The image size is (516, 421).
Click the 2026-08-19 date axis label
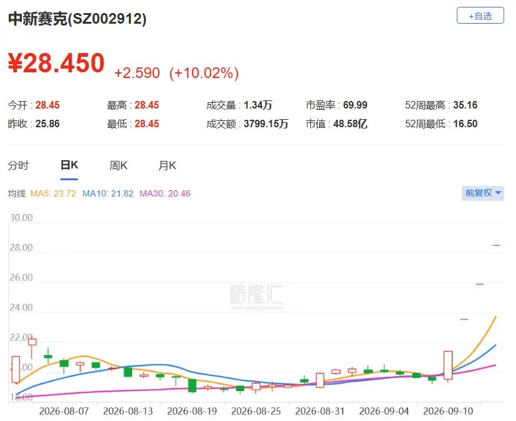tap(192, 411)
